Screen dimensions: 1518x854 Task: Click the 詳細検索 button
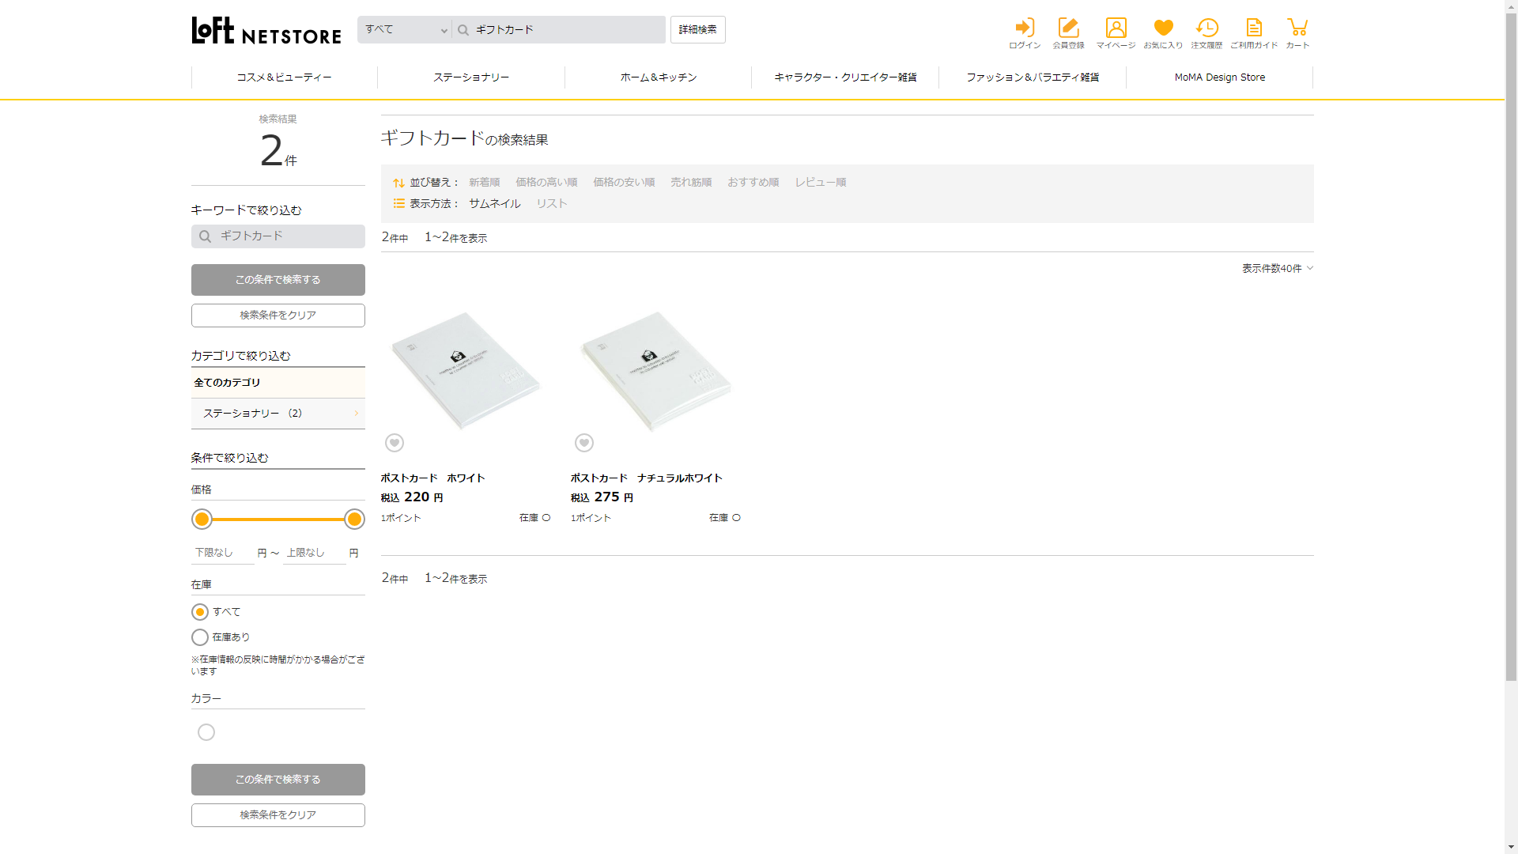point(697,30)
